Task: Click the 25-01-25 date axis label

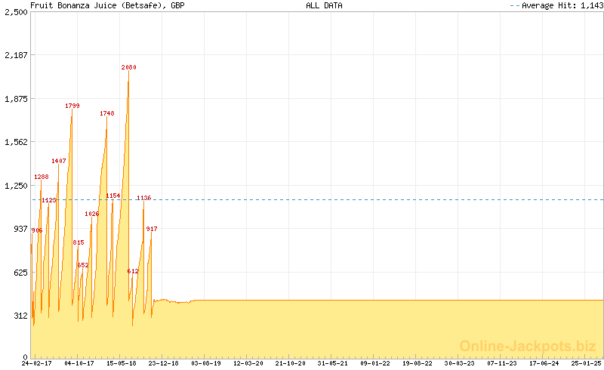Action: click(587, 363)
